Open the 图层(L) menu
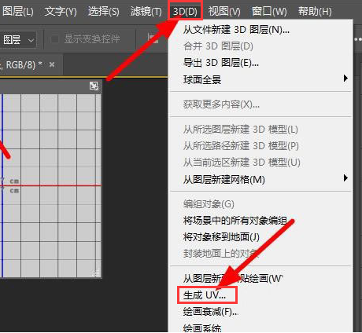 tap(18, 12)
